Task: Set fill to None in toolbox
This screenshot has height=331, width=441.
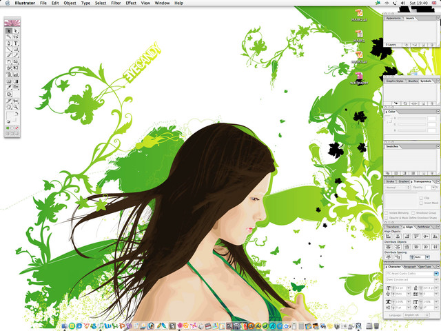Action: [17, 128]
